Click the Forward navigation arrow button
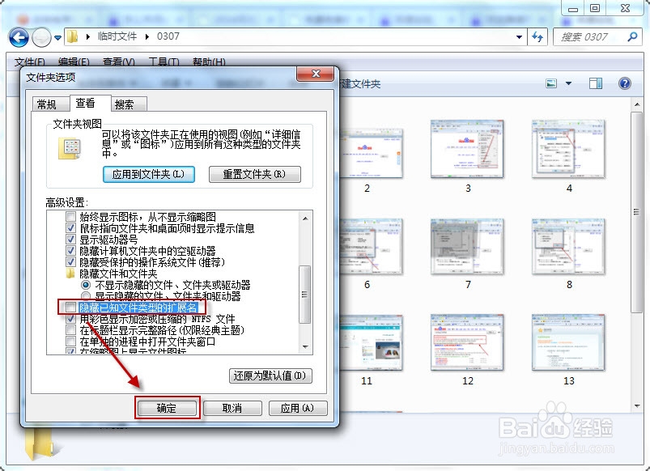This screenshot has width=650, height=471. 41,38
